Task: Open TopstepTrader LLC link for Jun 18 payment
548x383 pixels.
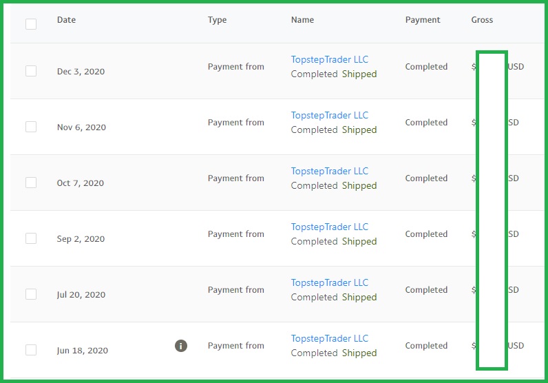Action: coord(330,339)
